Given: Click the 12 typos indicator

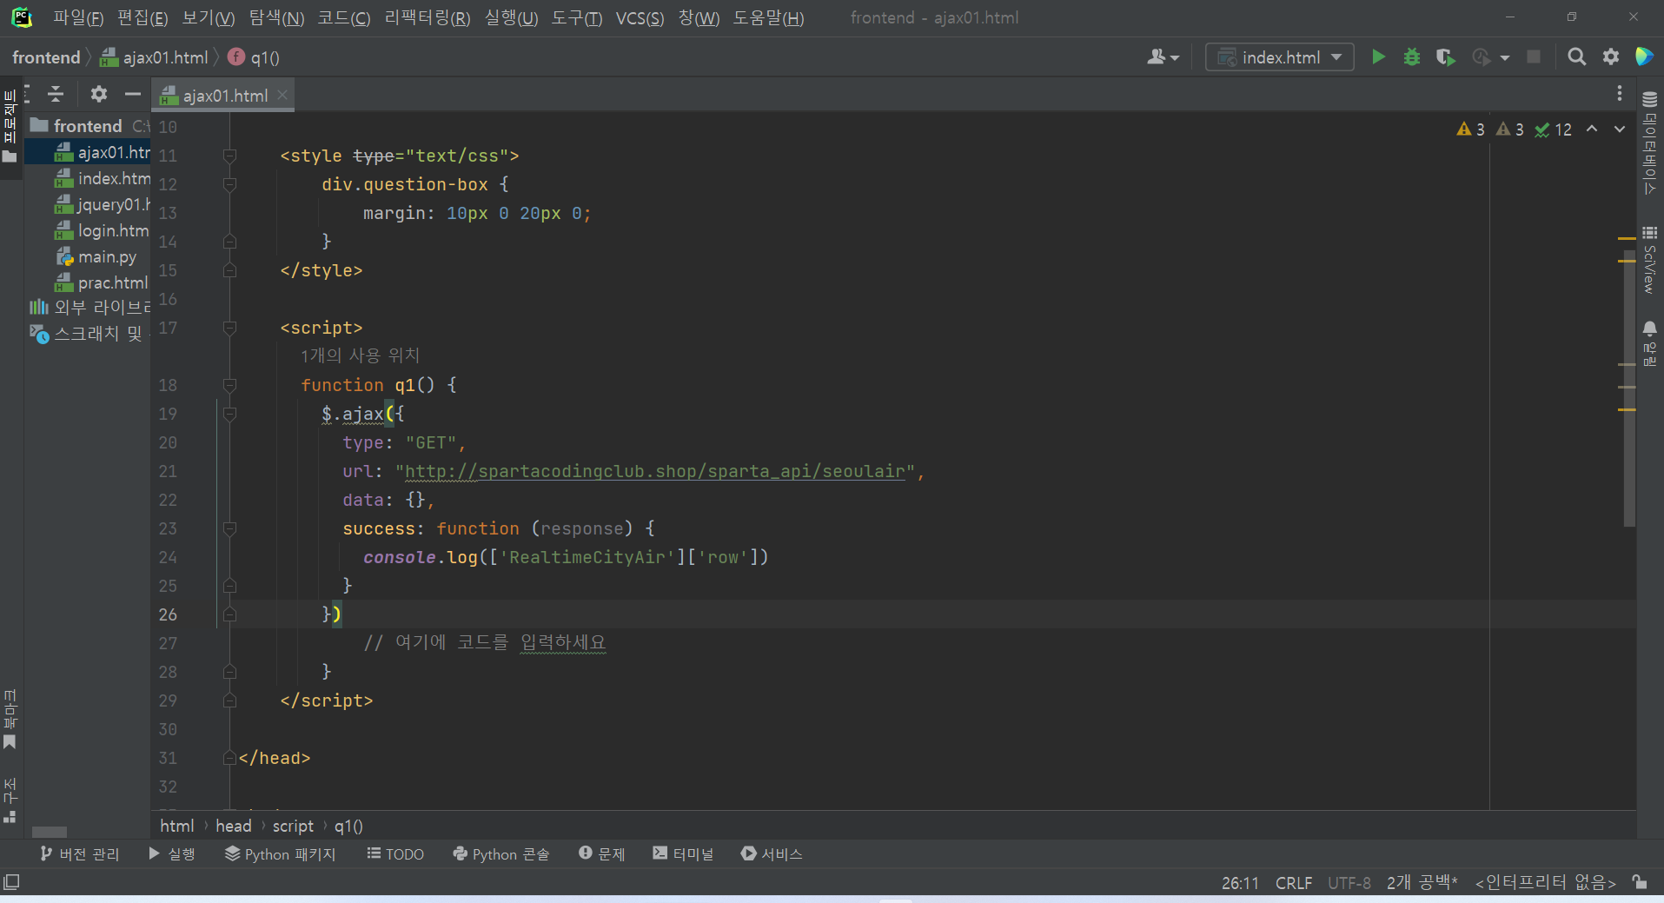Looking at the screenshot, I should point(1553,129).
